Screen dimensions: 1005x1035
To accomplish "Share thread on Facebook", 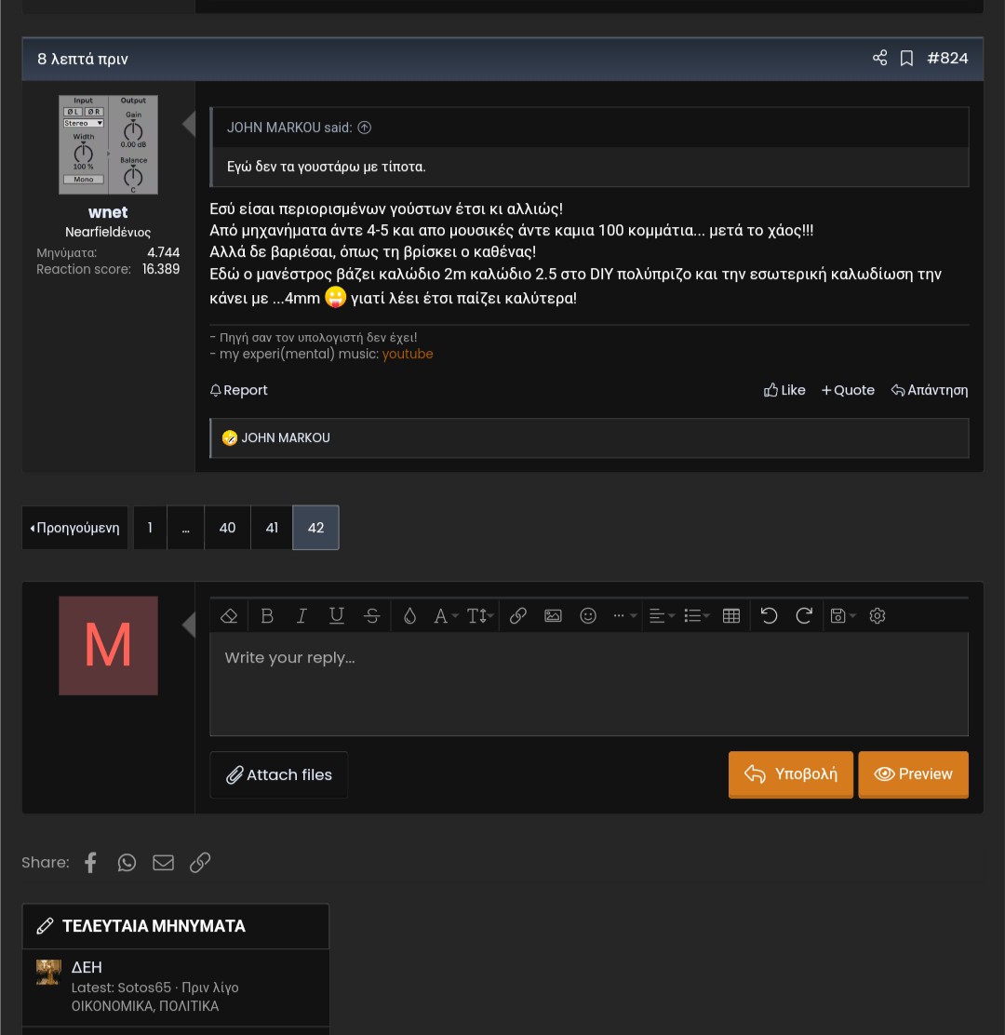I will pos(91,863).
